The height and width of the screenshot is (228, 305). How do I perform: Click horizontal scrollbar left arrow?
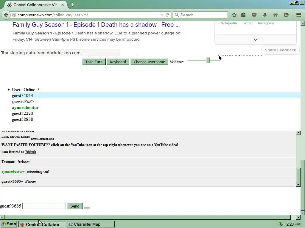pos(2,218)
